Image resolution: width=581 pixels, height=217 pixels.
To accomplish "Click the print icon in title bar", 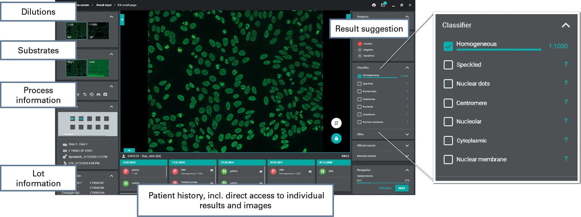I will coord(374,5).
